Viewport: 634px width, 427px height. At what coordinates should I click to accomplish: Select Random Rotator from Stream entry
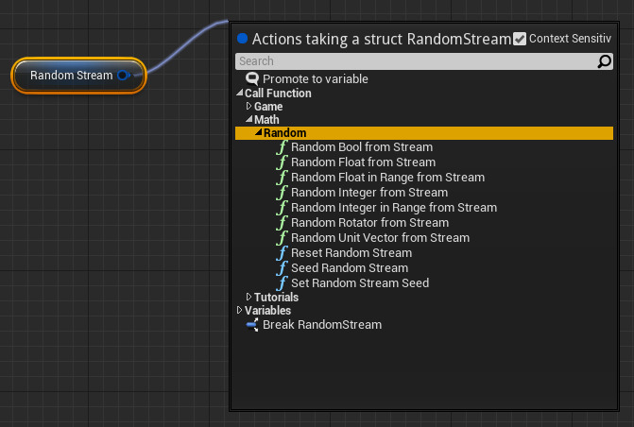[x=370, y=223]
